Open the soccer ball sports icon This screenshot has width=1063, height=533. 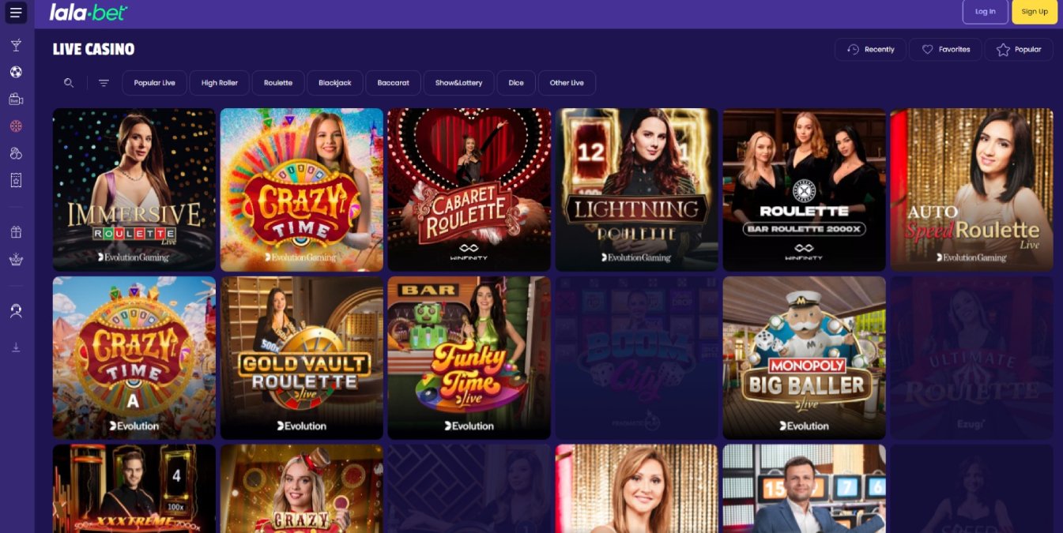click(16, 72)
